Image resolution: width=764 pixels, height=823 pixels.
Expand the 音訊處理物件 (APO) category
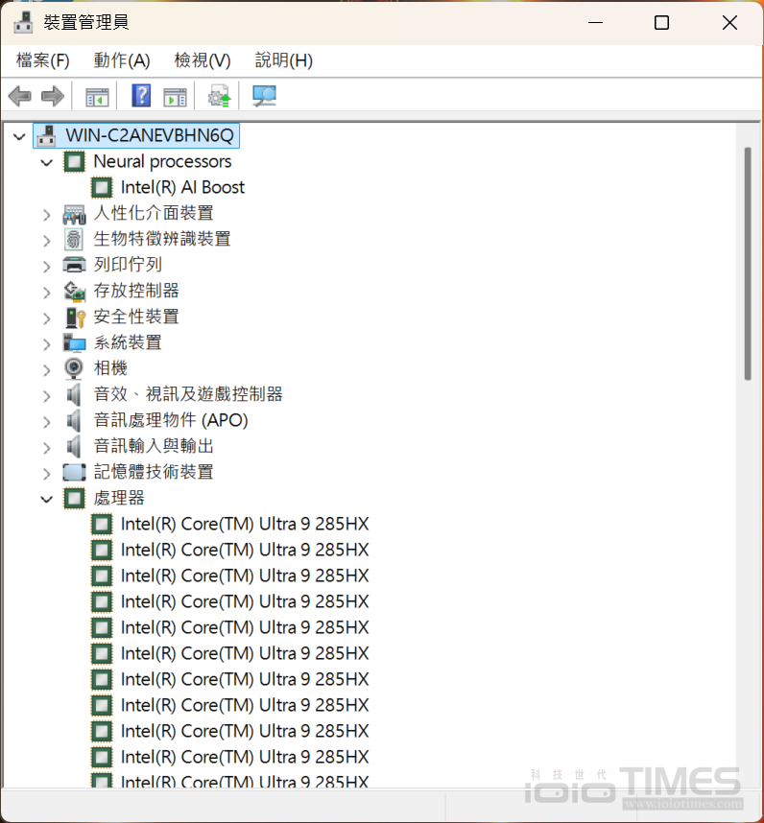tap(47, 421)
